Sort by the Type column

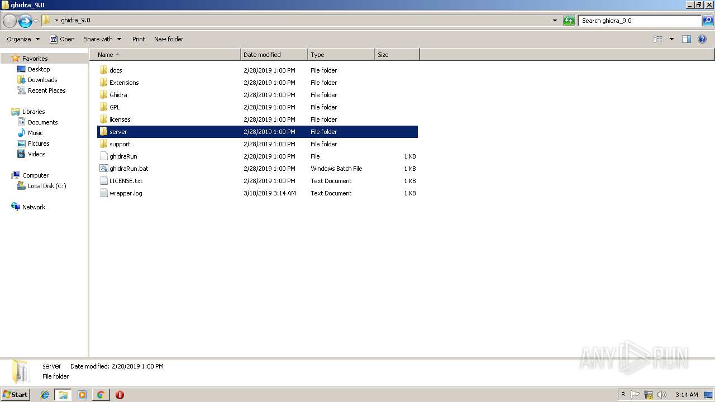341,55
